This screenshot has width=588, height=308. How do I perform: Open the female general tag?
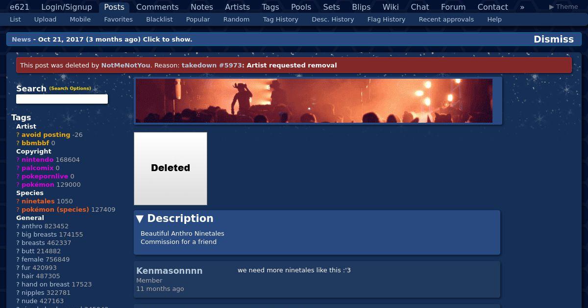coord(32,260)
